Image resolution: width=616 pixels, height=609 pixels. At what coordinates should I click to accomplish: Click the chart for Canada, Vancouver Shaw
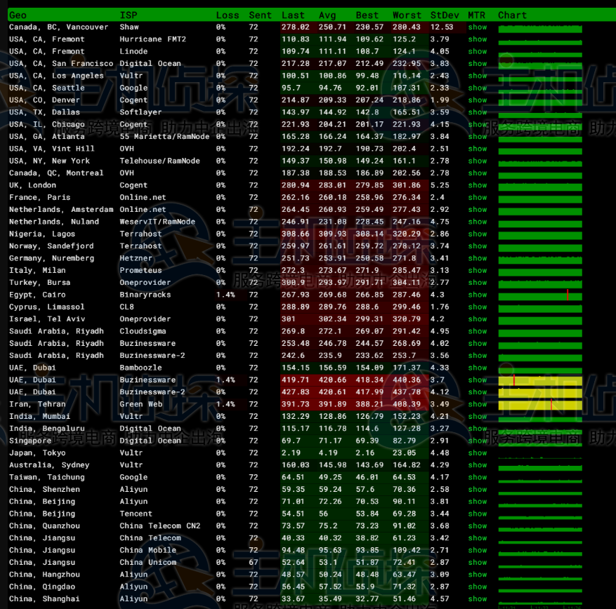[x=539, y=28]
